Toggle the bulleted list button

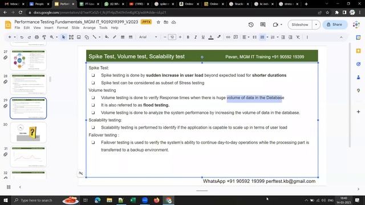(262, 37)
